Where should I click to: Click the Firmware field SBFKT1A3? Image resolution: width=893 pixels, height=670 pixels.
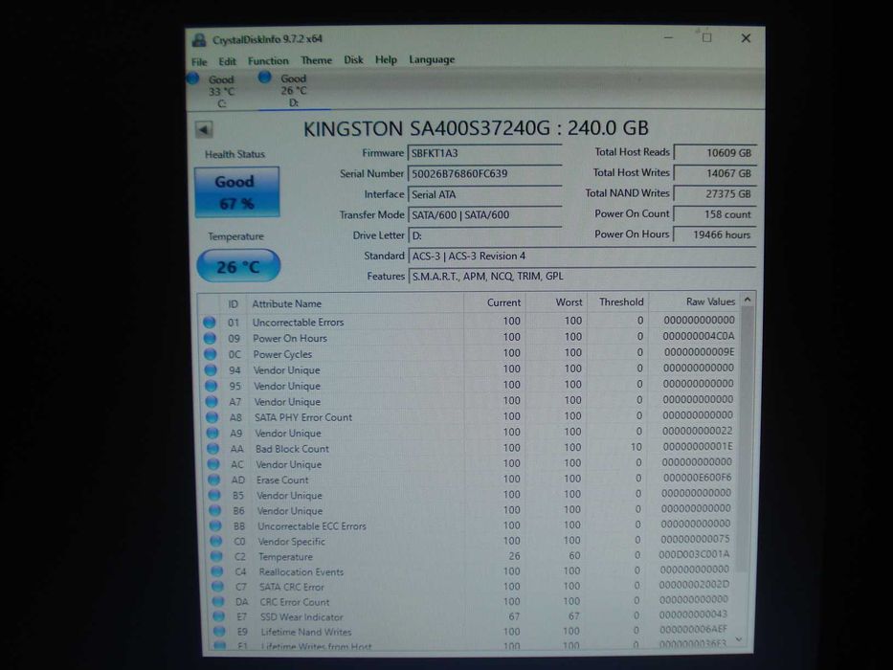pyautogui.click(x=485, y=153)
